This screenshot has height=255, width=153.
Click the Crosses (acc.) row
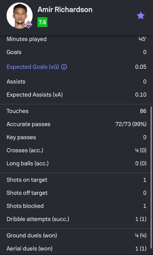(x=76, y=150)
